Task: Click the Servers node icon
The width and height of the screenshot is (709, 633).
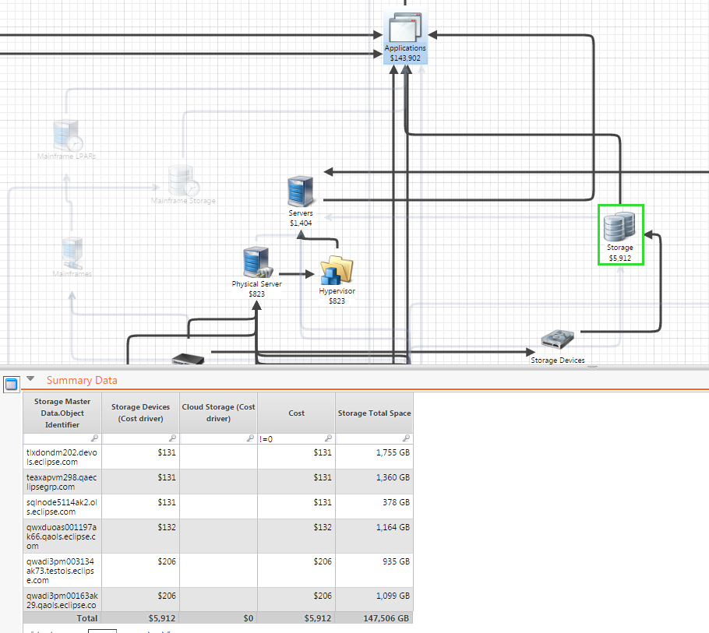Action: (x=301, y=191)
